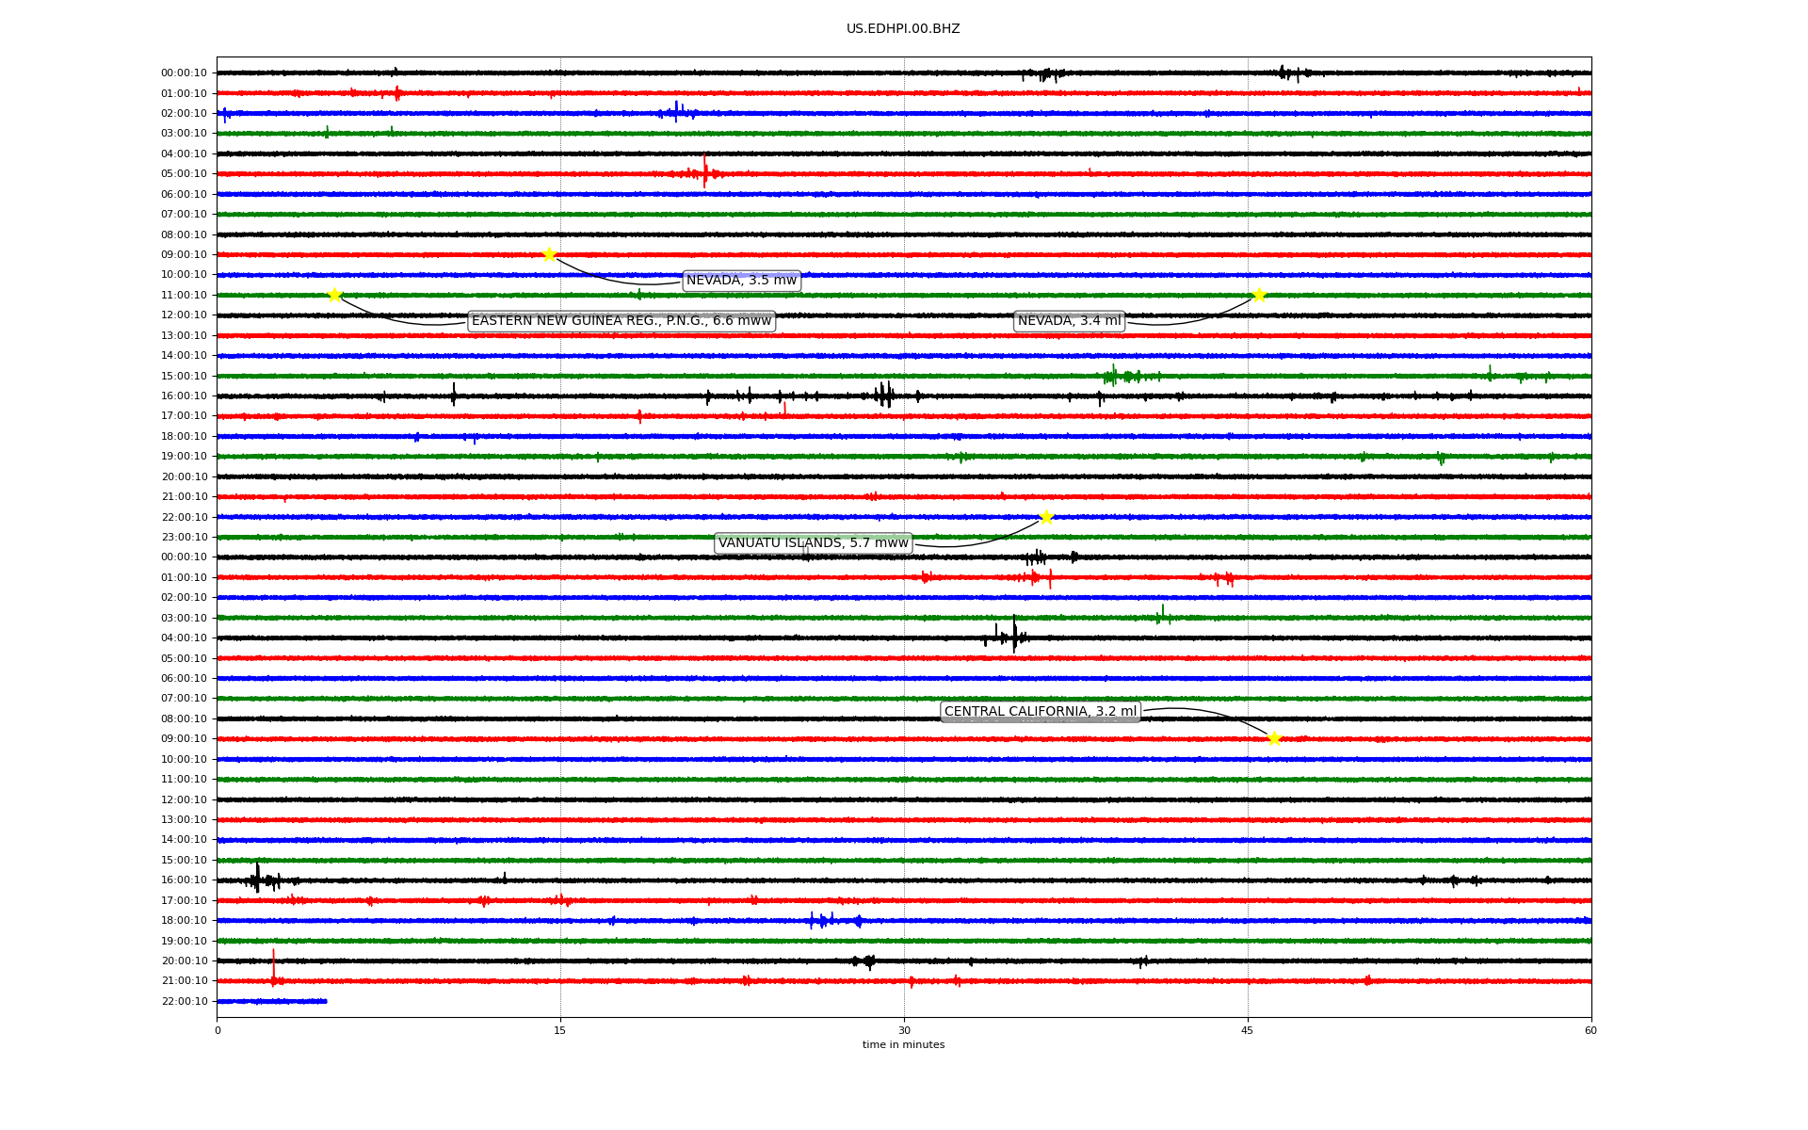Select the NEVADA, 3.4 ml label
Screen dimensions: 1808x1130
coord(1069,321)
